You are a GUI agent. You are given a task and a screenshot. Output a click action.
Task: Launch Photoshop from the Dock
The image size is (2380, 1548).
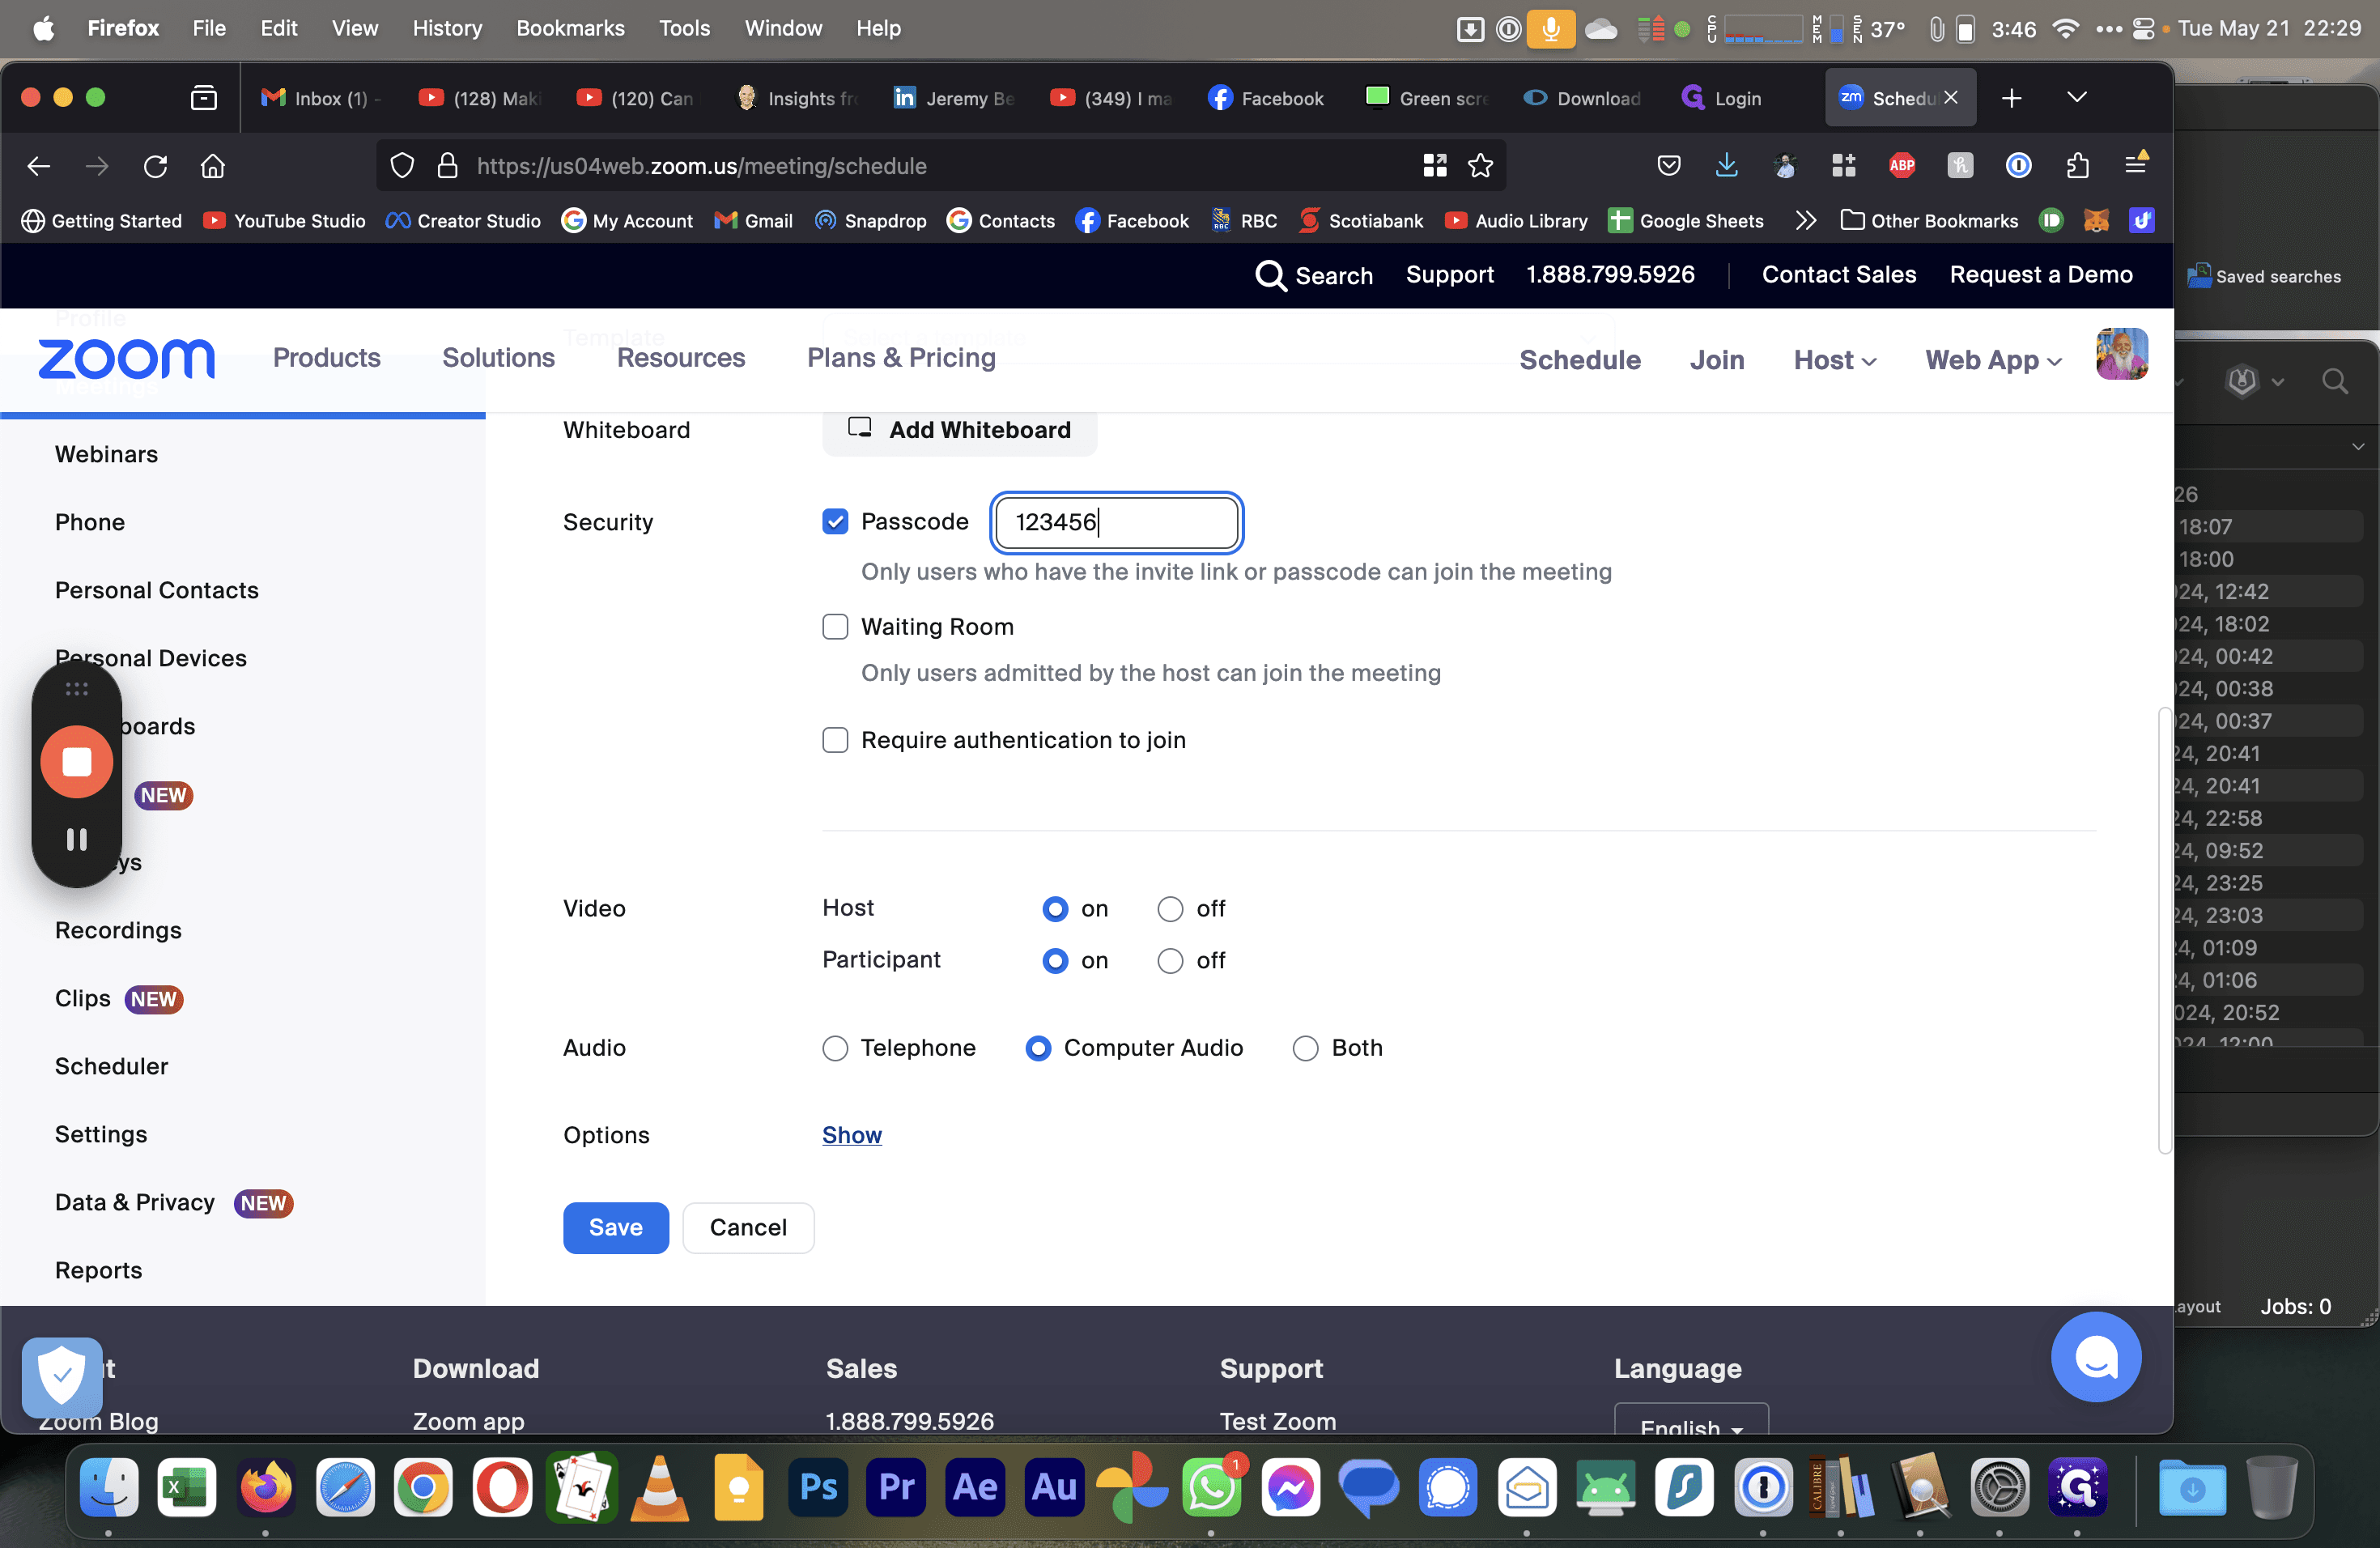coord(819,1487)
